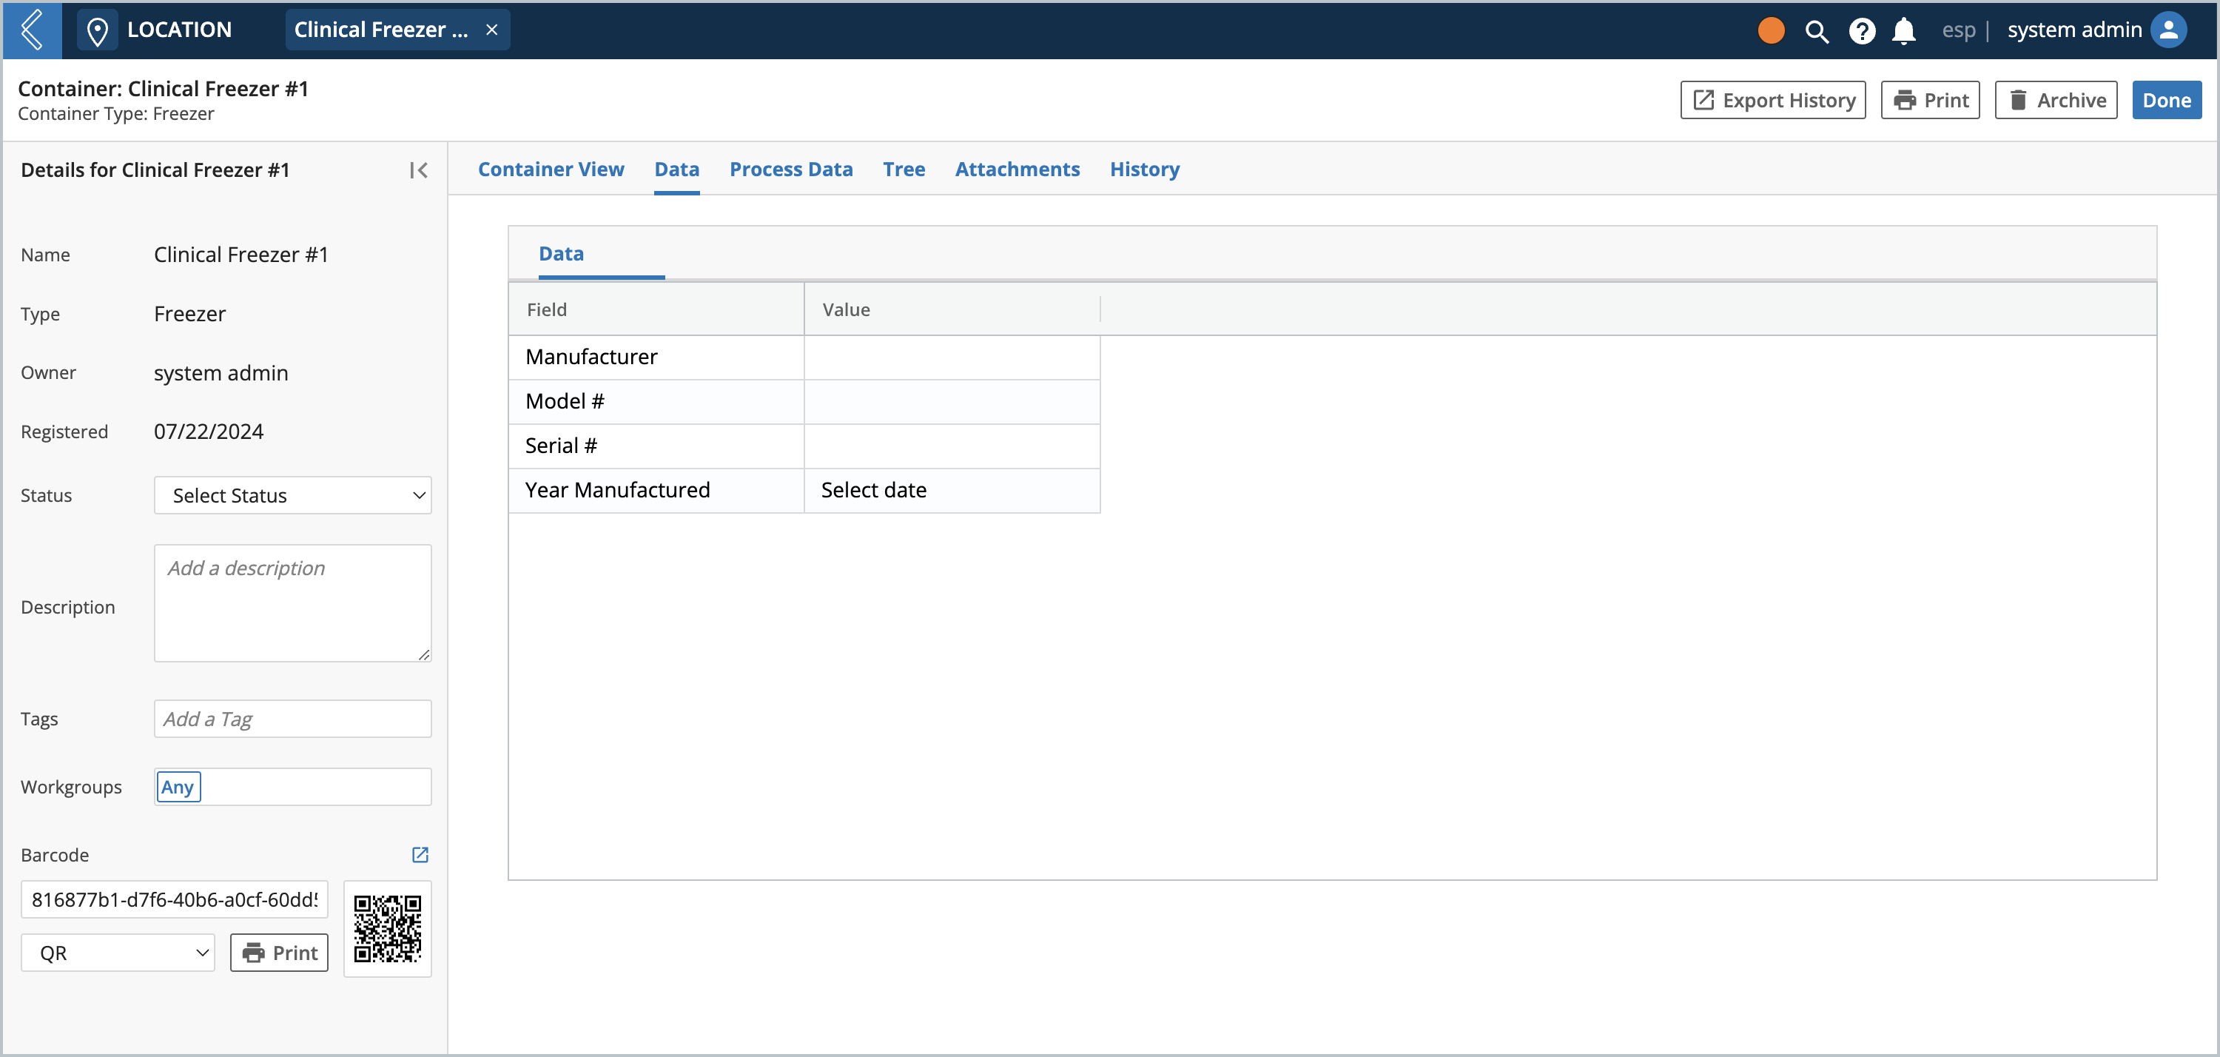Screen dimensions: 2220x1057
Task: Click the Any workgroup chip
Action: coord(178,786)
